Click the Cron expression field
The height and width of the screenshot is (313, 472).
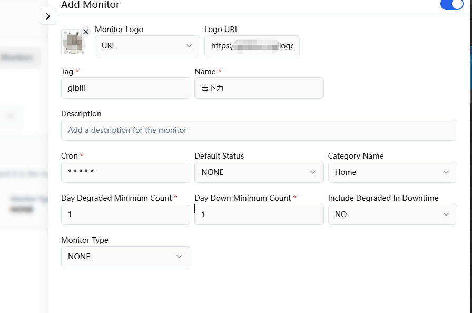click(125, 172)
